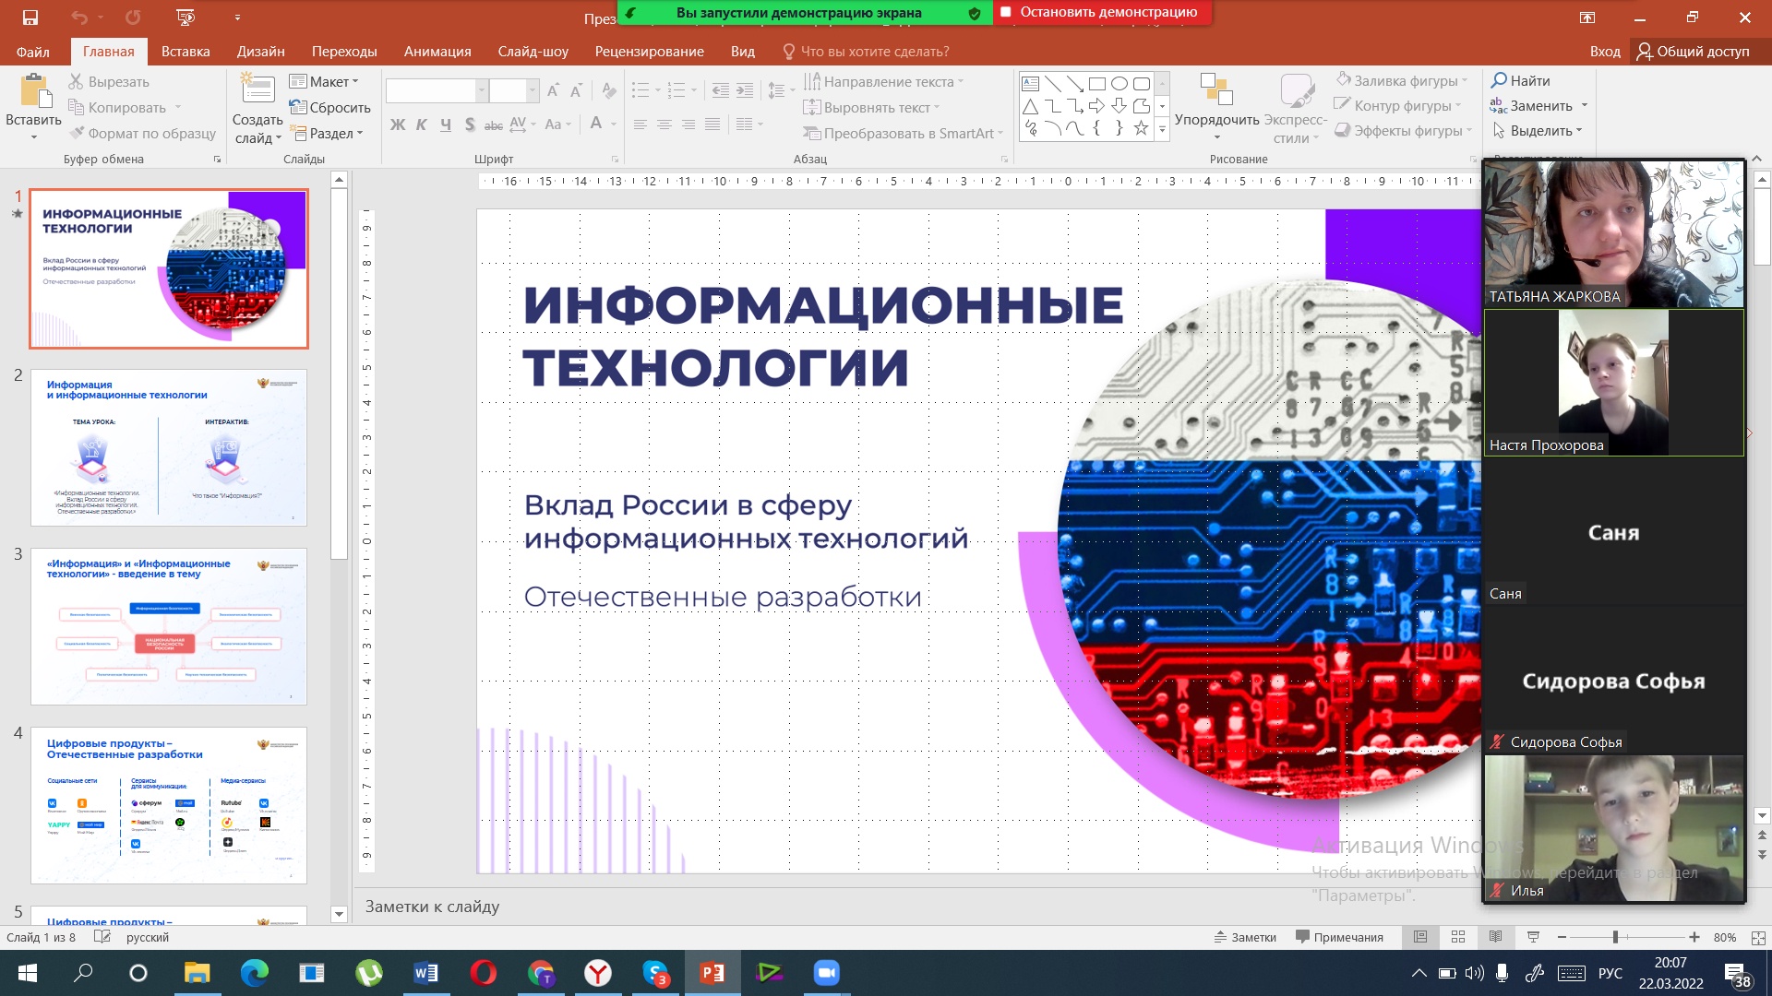The width and height of the screenshot is (1772, 996).
Task: Save the presentation with the floppy disk icon
Action: tap(30, 18)
